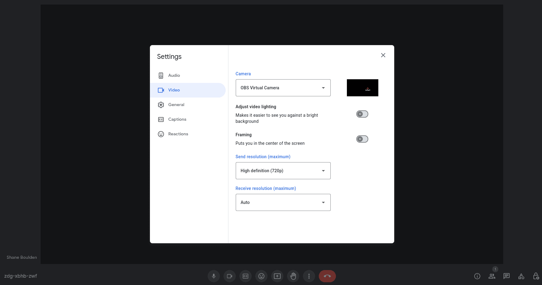The image size is (542, 285).
Task: Click the smiley icon beside Reactions
Action: pyautogui.click(x=161, y=134)
